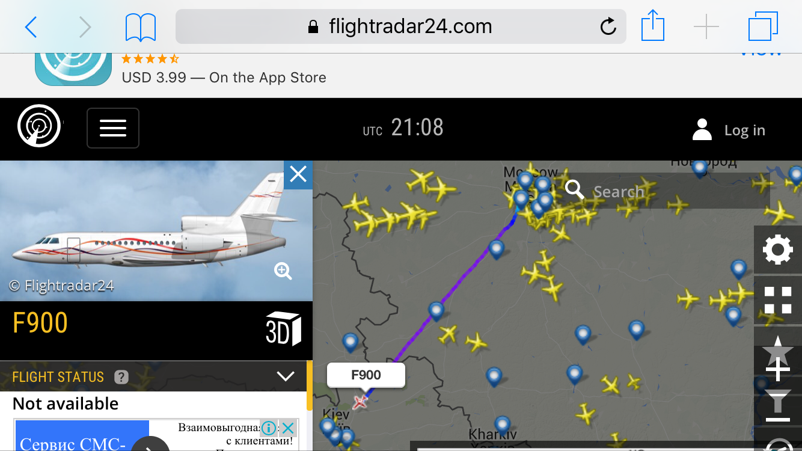
Task: Tap the Safari share icon
Action: click(653, 26)
